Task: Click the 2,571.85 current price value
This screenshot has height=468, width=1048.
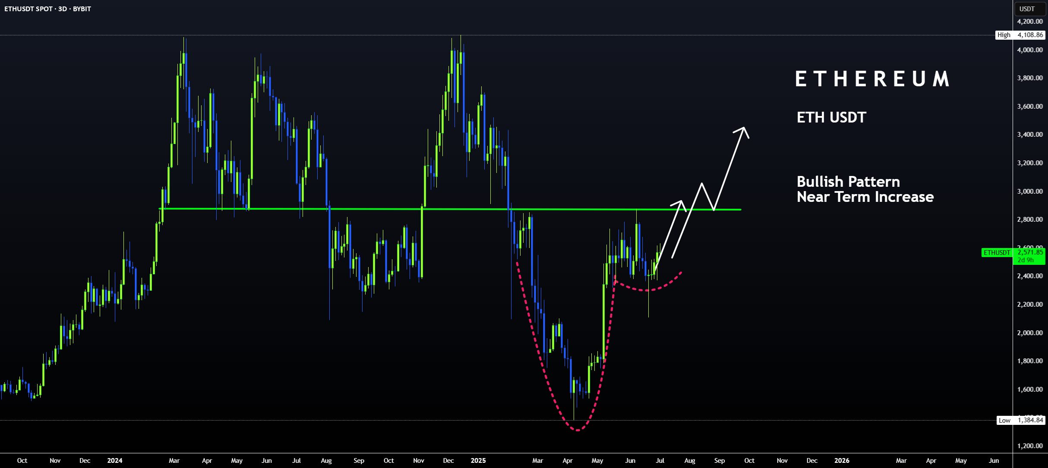Action: [1030, 252]
